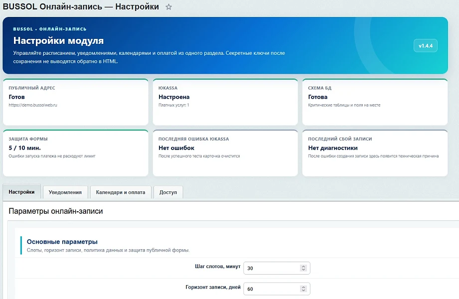Click the "BUSSOL Онлайн-запись — Настройки" page title
The width and height of the screenshot is (459, 299).
(x=81, y=7)
